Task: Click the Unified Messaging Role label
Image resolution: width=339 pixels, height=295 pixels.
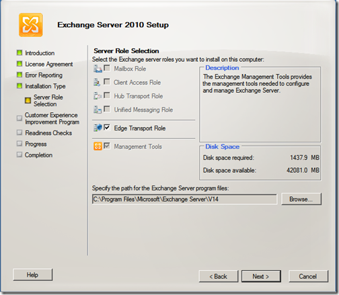Action: click(x=143, y=110)
